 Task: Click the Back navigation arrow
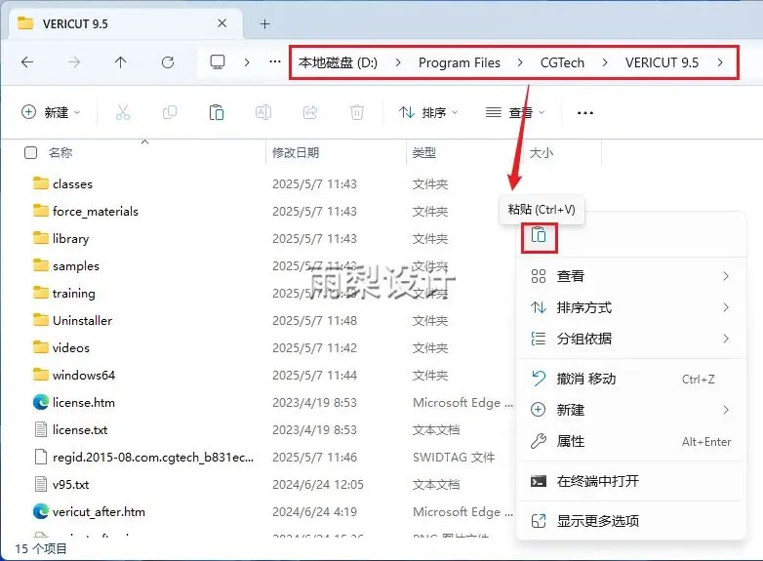click(x=27, y=62)
